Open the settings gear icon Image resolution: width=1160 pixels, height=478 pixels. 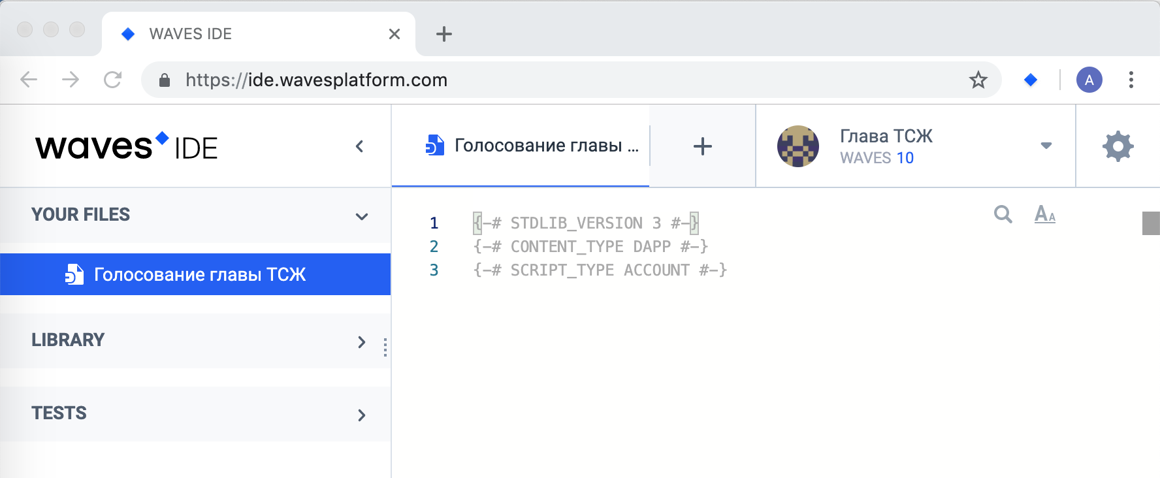coord(1118,146)
